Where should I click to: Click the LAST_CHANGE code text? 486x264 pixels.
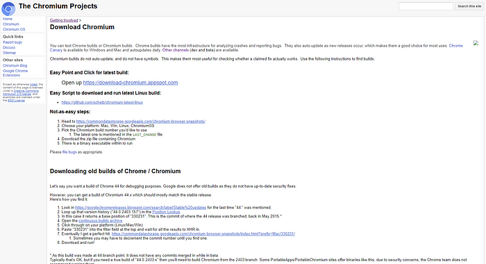point(144,135)
